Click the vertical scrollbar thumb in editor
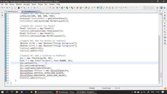167x94 pixels. tap(159, 58)
